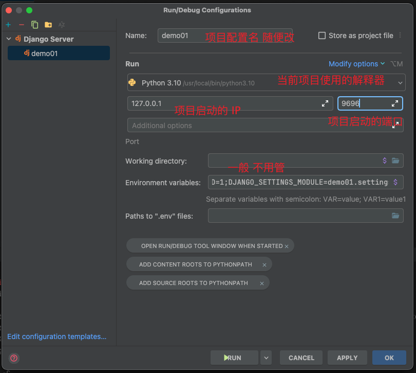
Task: Open Python 3.10 interpreter dropdown
Action: click(266, 83)
